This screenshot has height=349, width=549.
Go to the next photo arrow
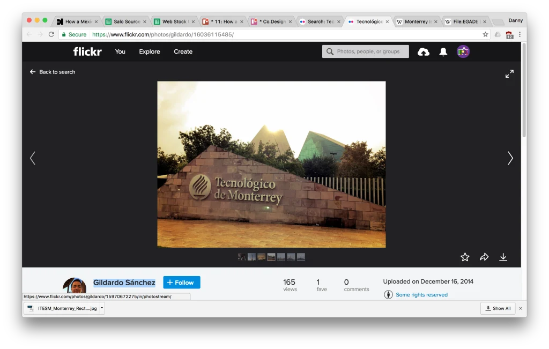(x=510, y=158)
